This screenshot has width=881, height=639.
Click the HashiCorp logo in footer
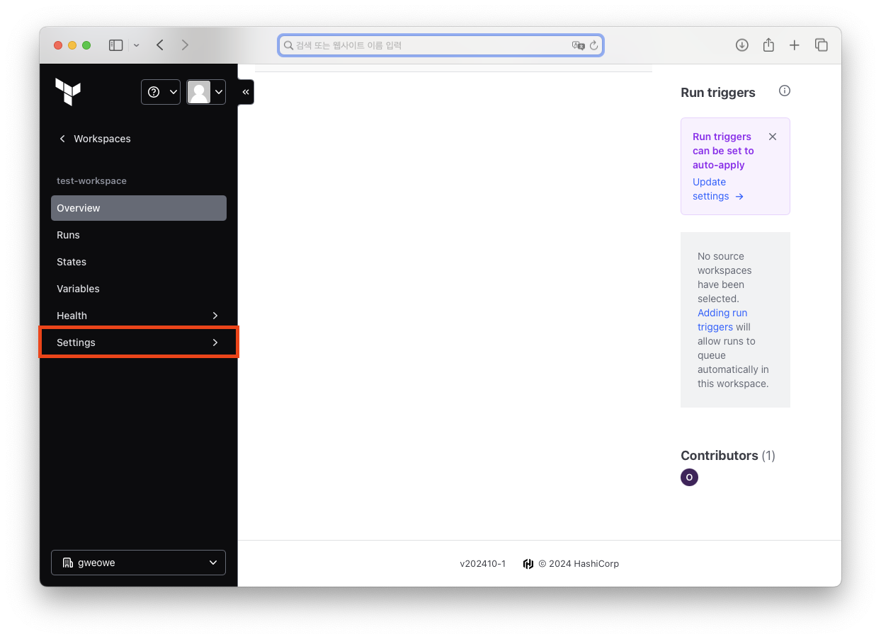(528, 564)
